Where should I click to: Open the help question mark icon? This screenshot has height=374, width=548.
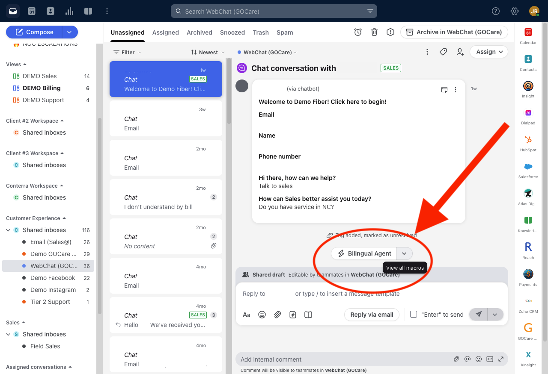[496, 11]
